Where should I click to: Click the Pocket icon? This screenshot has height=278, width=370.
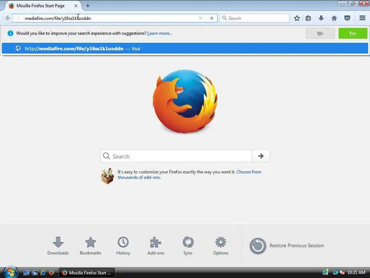347,18
